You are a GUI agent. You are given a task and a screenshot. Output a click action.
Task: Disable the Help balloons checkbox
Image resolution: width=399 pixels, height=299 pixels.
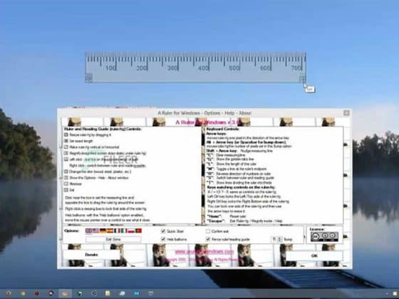(x=163, y=239)
